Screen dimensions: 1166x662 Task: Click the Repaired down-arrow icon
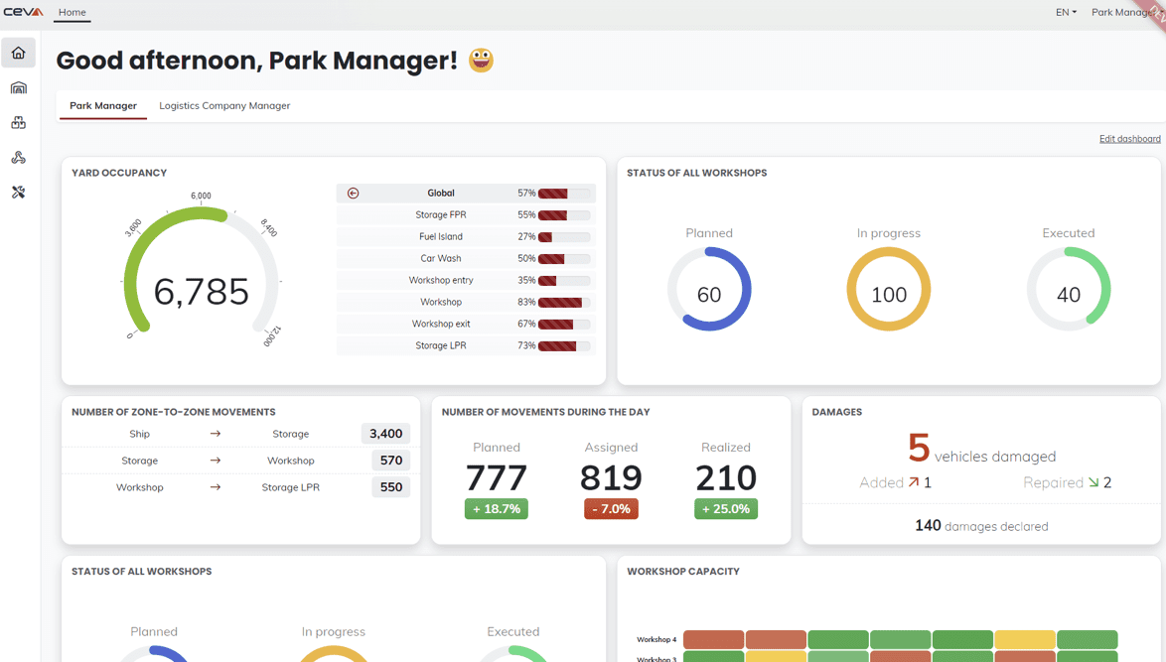click(x=1093, y=482)
